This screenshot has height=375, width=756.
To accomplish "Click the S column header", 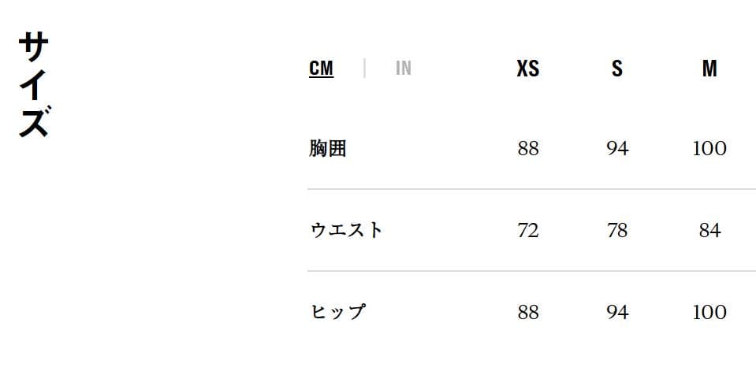I will [x=616, y=69].
